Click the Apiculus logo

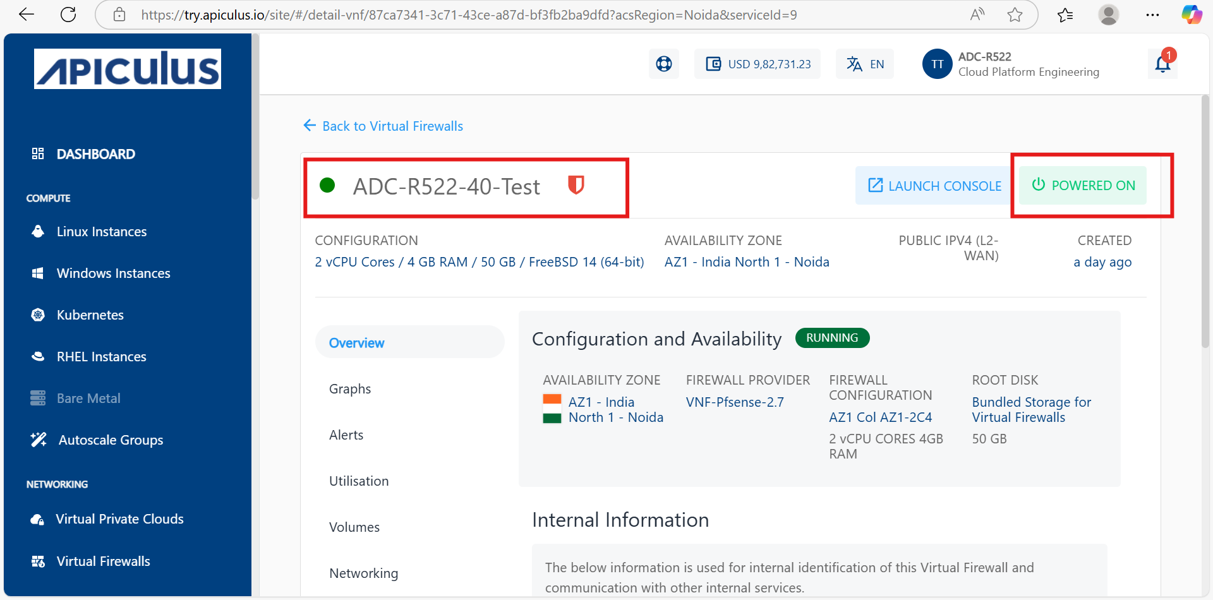tap(128, 69)
